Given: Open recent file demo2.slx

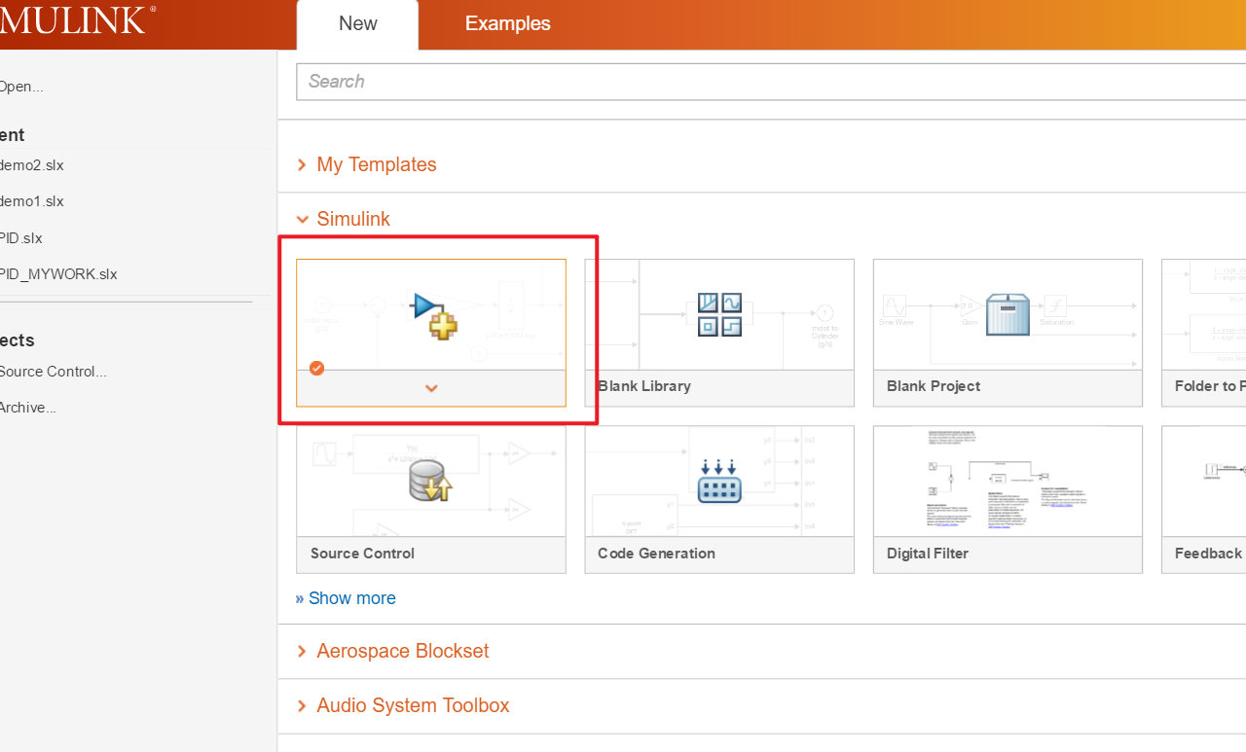Looking at the screenshot, I should pyautogui.click(x=31, y=165).
